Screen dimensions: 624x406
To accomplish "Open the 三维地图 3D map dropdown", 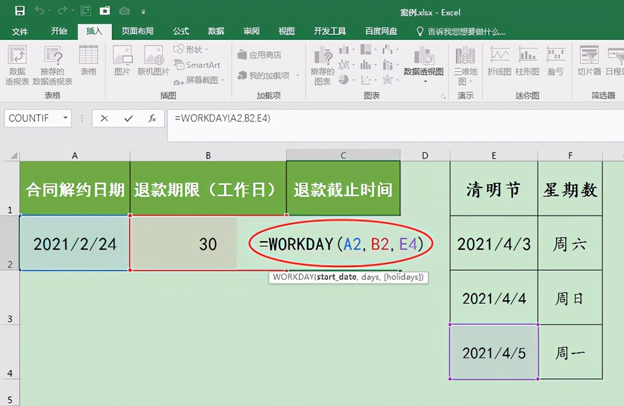I will pyautogui.click(x=465, y=65).
